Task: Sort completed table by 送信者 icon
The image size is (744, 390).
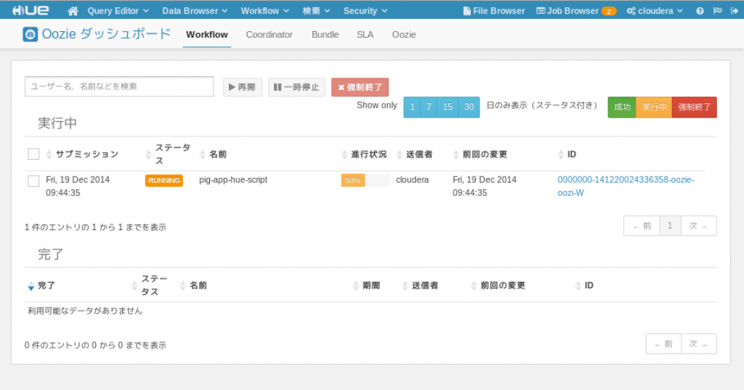Action: coord(405,285)
